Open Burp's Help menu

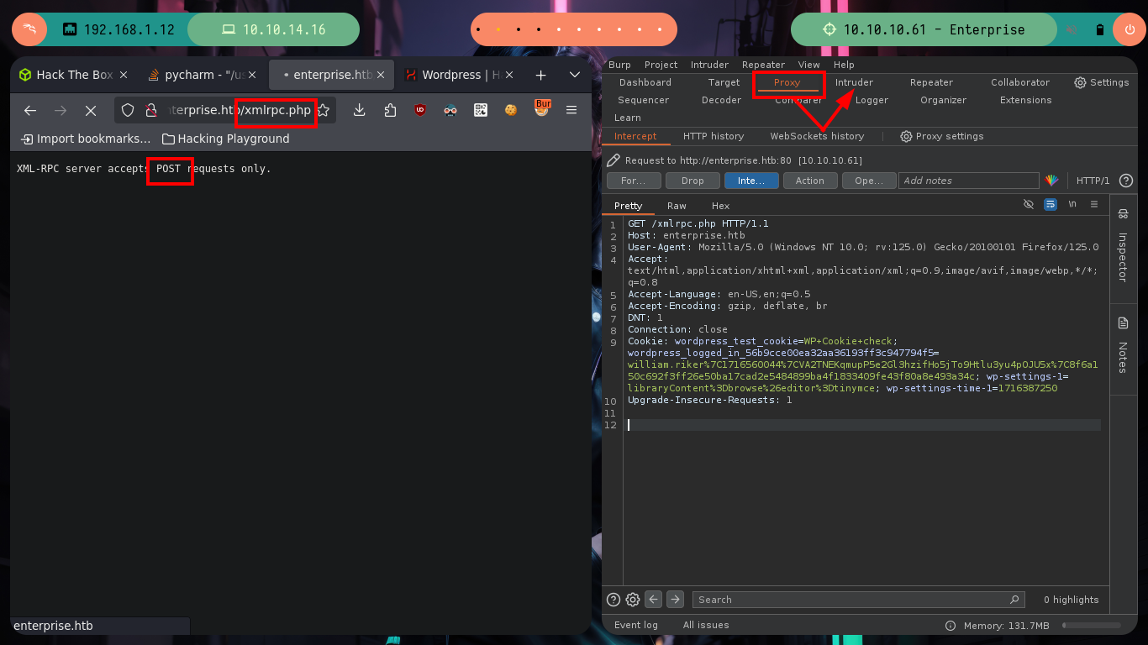click(844, 65)
